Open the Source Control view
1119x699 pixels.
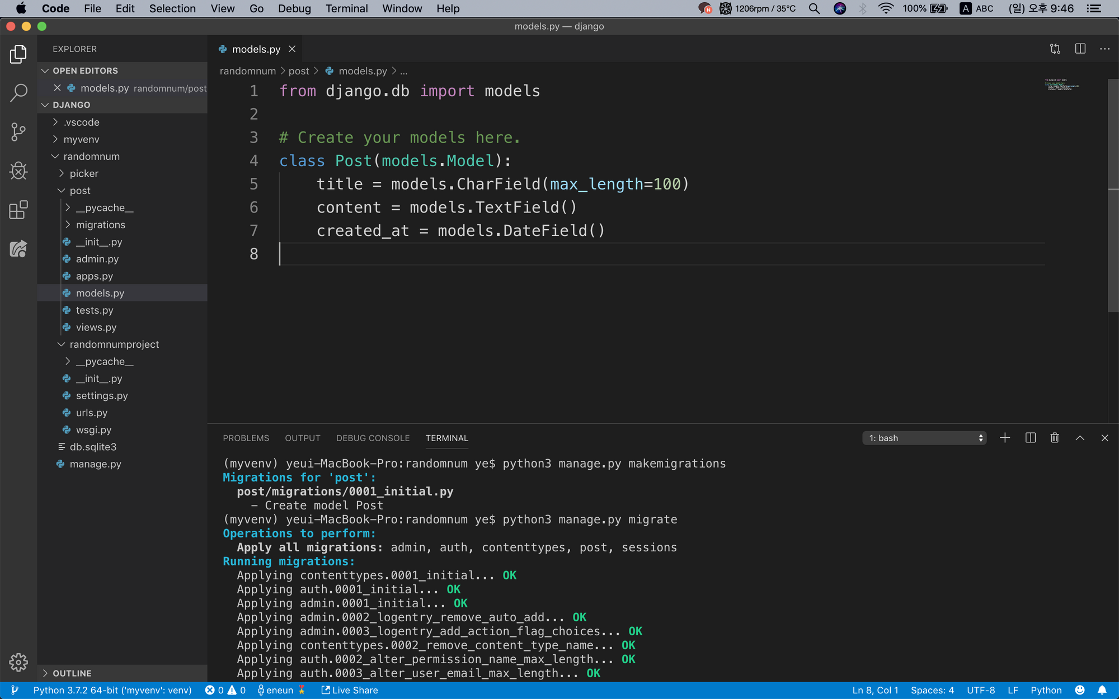(x=18, y=132)
